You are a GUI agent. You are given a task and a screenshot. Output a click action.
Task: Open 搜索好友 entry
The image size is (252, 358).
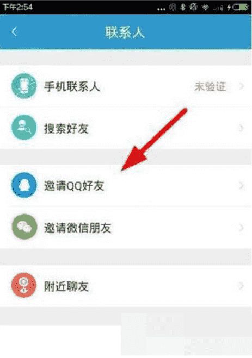pos(126,128)
